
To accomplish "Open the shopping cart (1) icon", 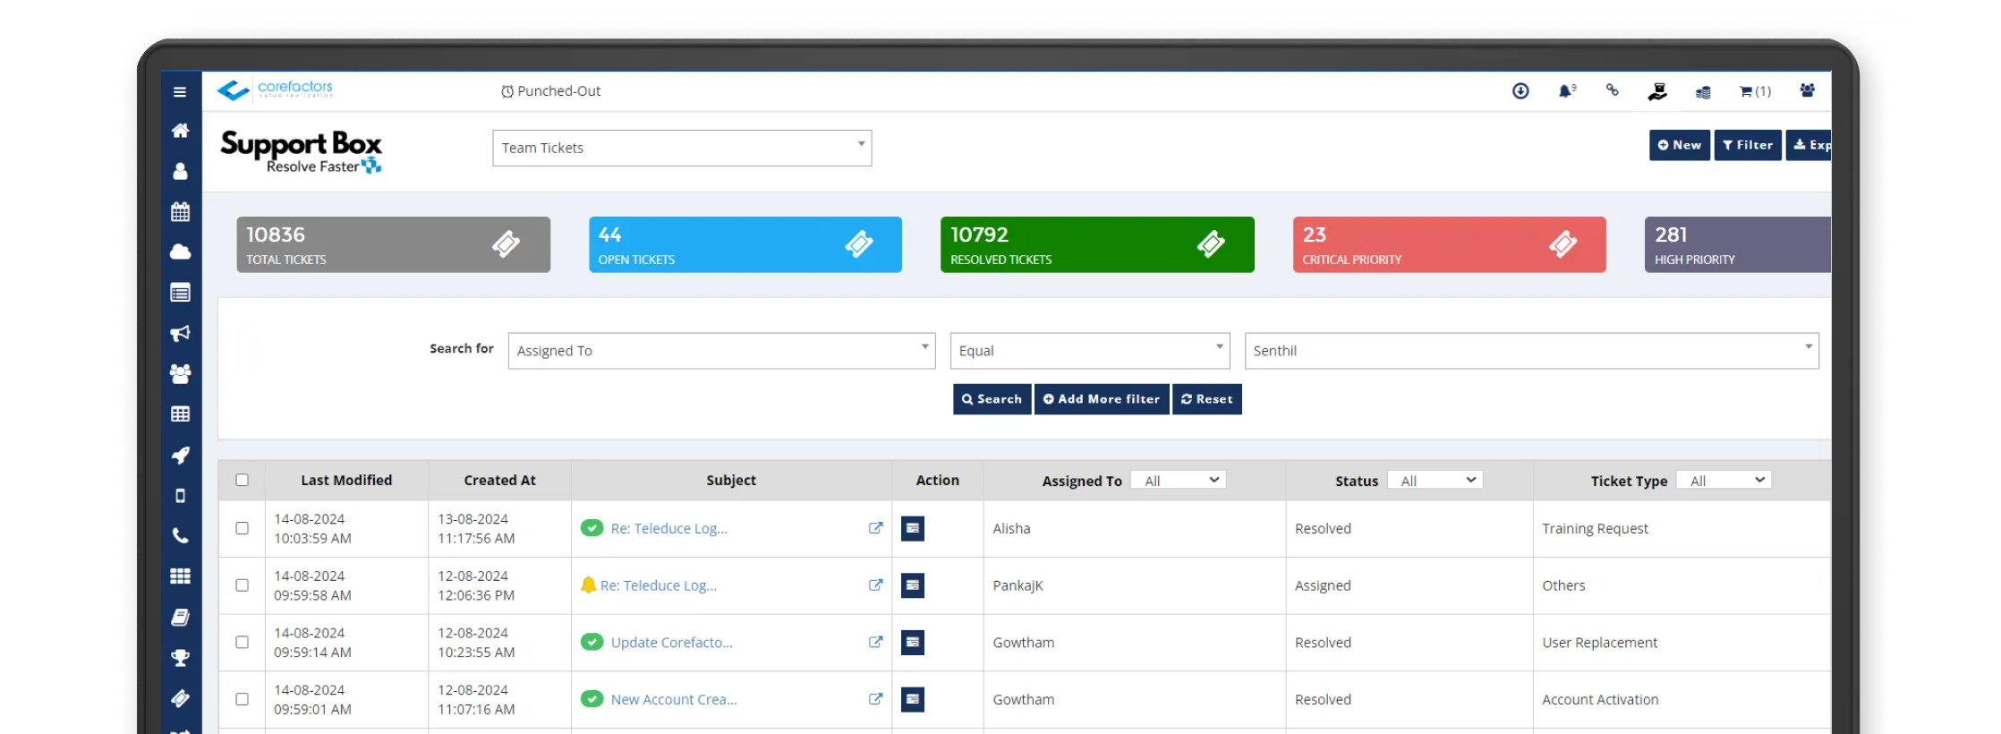I will [1755, 91].
